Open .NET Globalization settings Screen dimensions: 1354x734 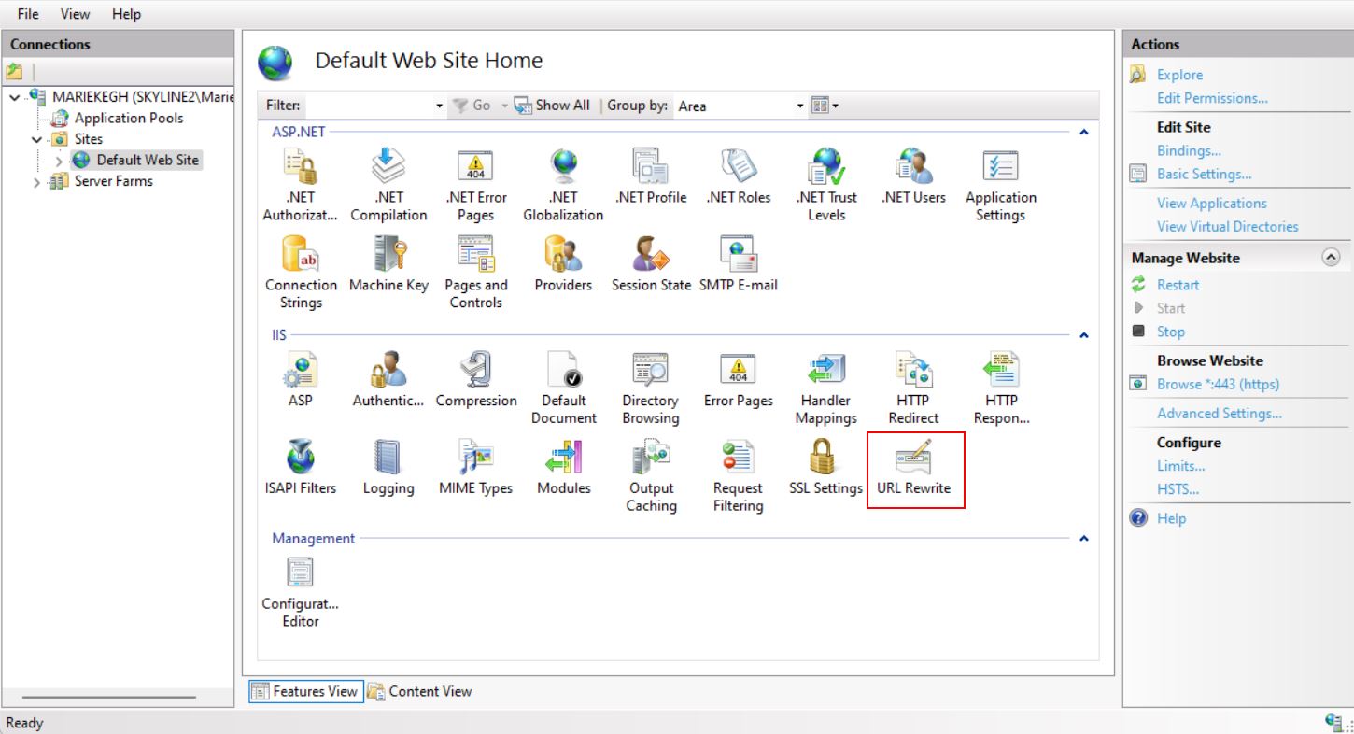[x=563, y=185]
